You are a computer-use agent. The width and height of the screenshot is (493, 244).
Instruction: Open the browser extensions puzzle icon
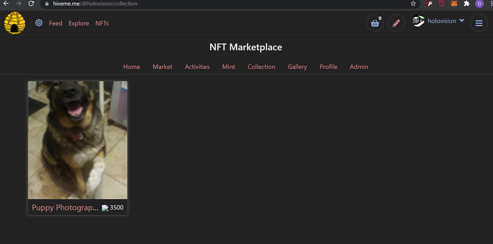coord(467,4)
